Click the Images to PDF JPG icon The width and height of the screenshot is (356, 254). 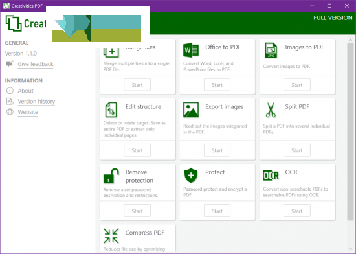pos(271,50)
